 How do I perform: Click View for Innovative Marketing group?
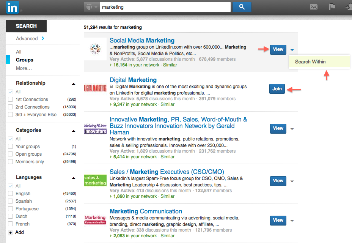278,129
